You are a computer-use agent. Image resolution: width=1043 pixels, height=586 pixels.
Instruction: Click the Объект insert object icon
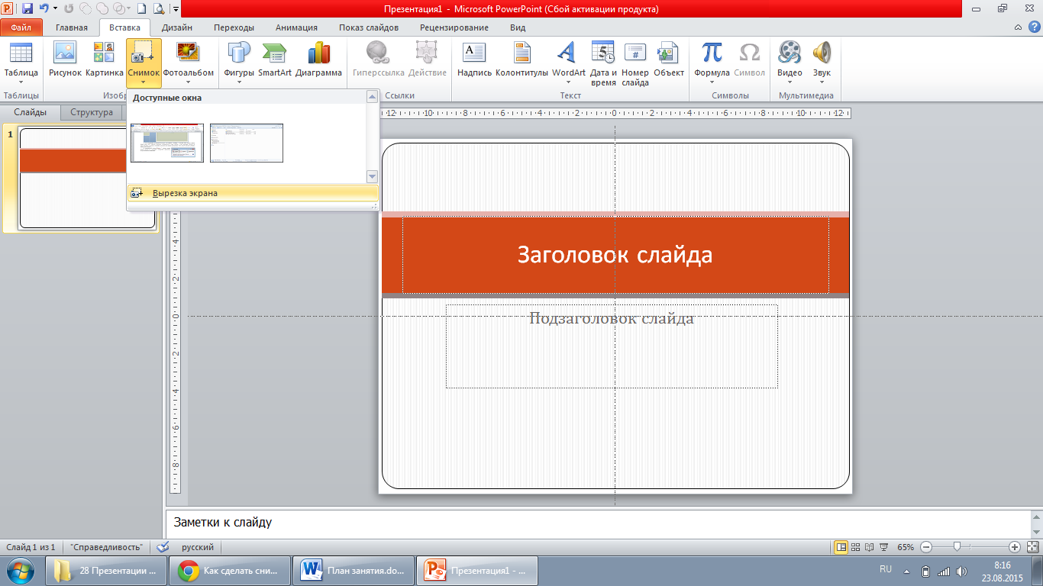[x=669, y=53]
